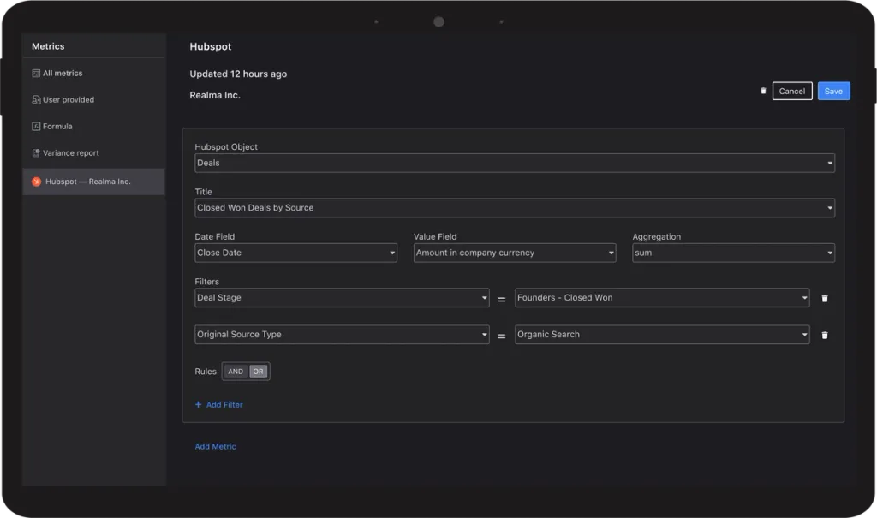Screen dimensions: 877x518
Task: Open the Original Source Type filter dropdown
Action: (x=342, y=335)
